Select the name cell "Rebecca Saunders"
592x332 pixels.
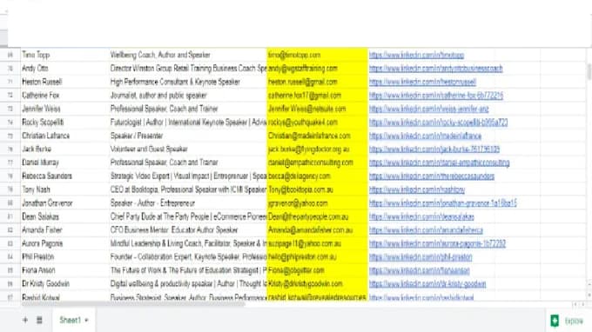point(64,176)
